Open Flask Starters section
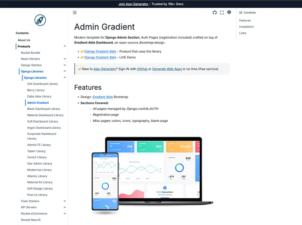 (x=30, y=201)
